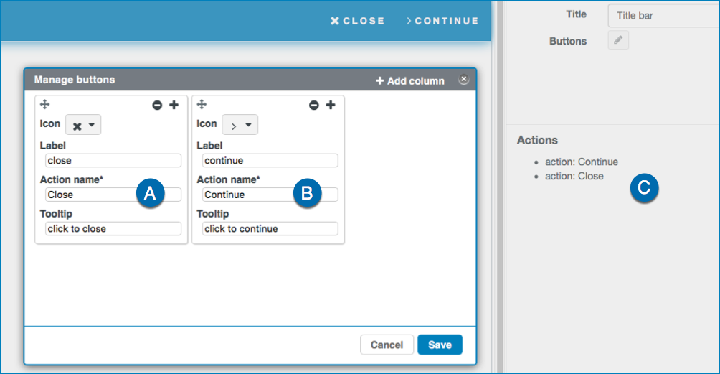Dismiss Manage buttons dialog with X icon

(464, 79)
